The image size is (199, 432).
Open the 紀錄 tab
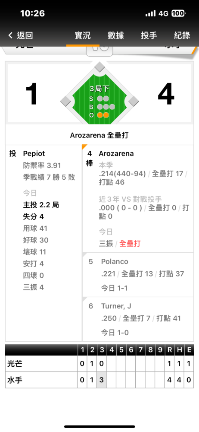pos(182,35)
